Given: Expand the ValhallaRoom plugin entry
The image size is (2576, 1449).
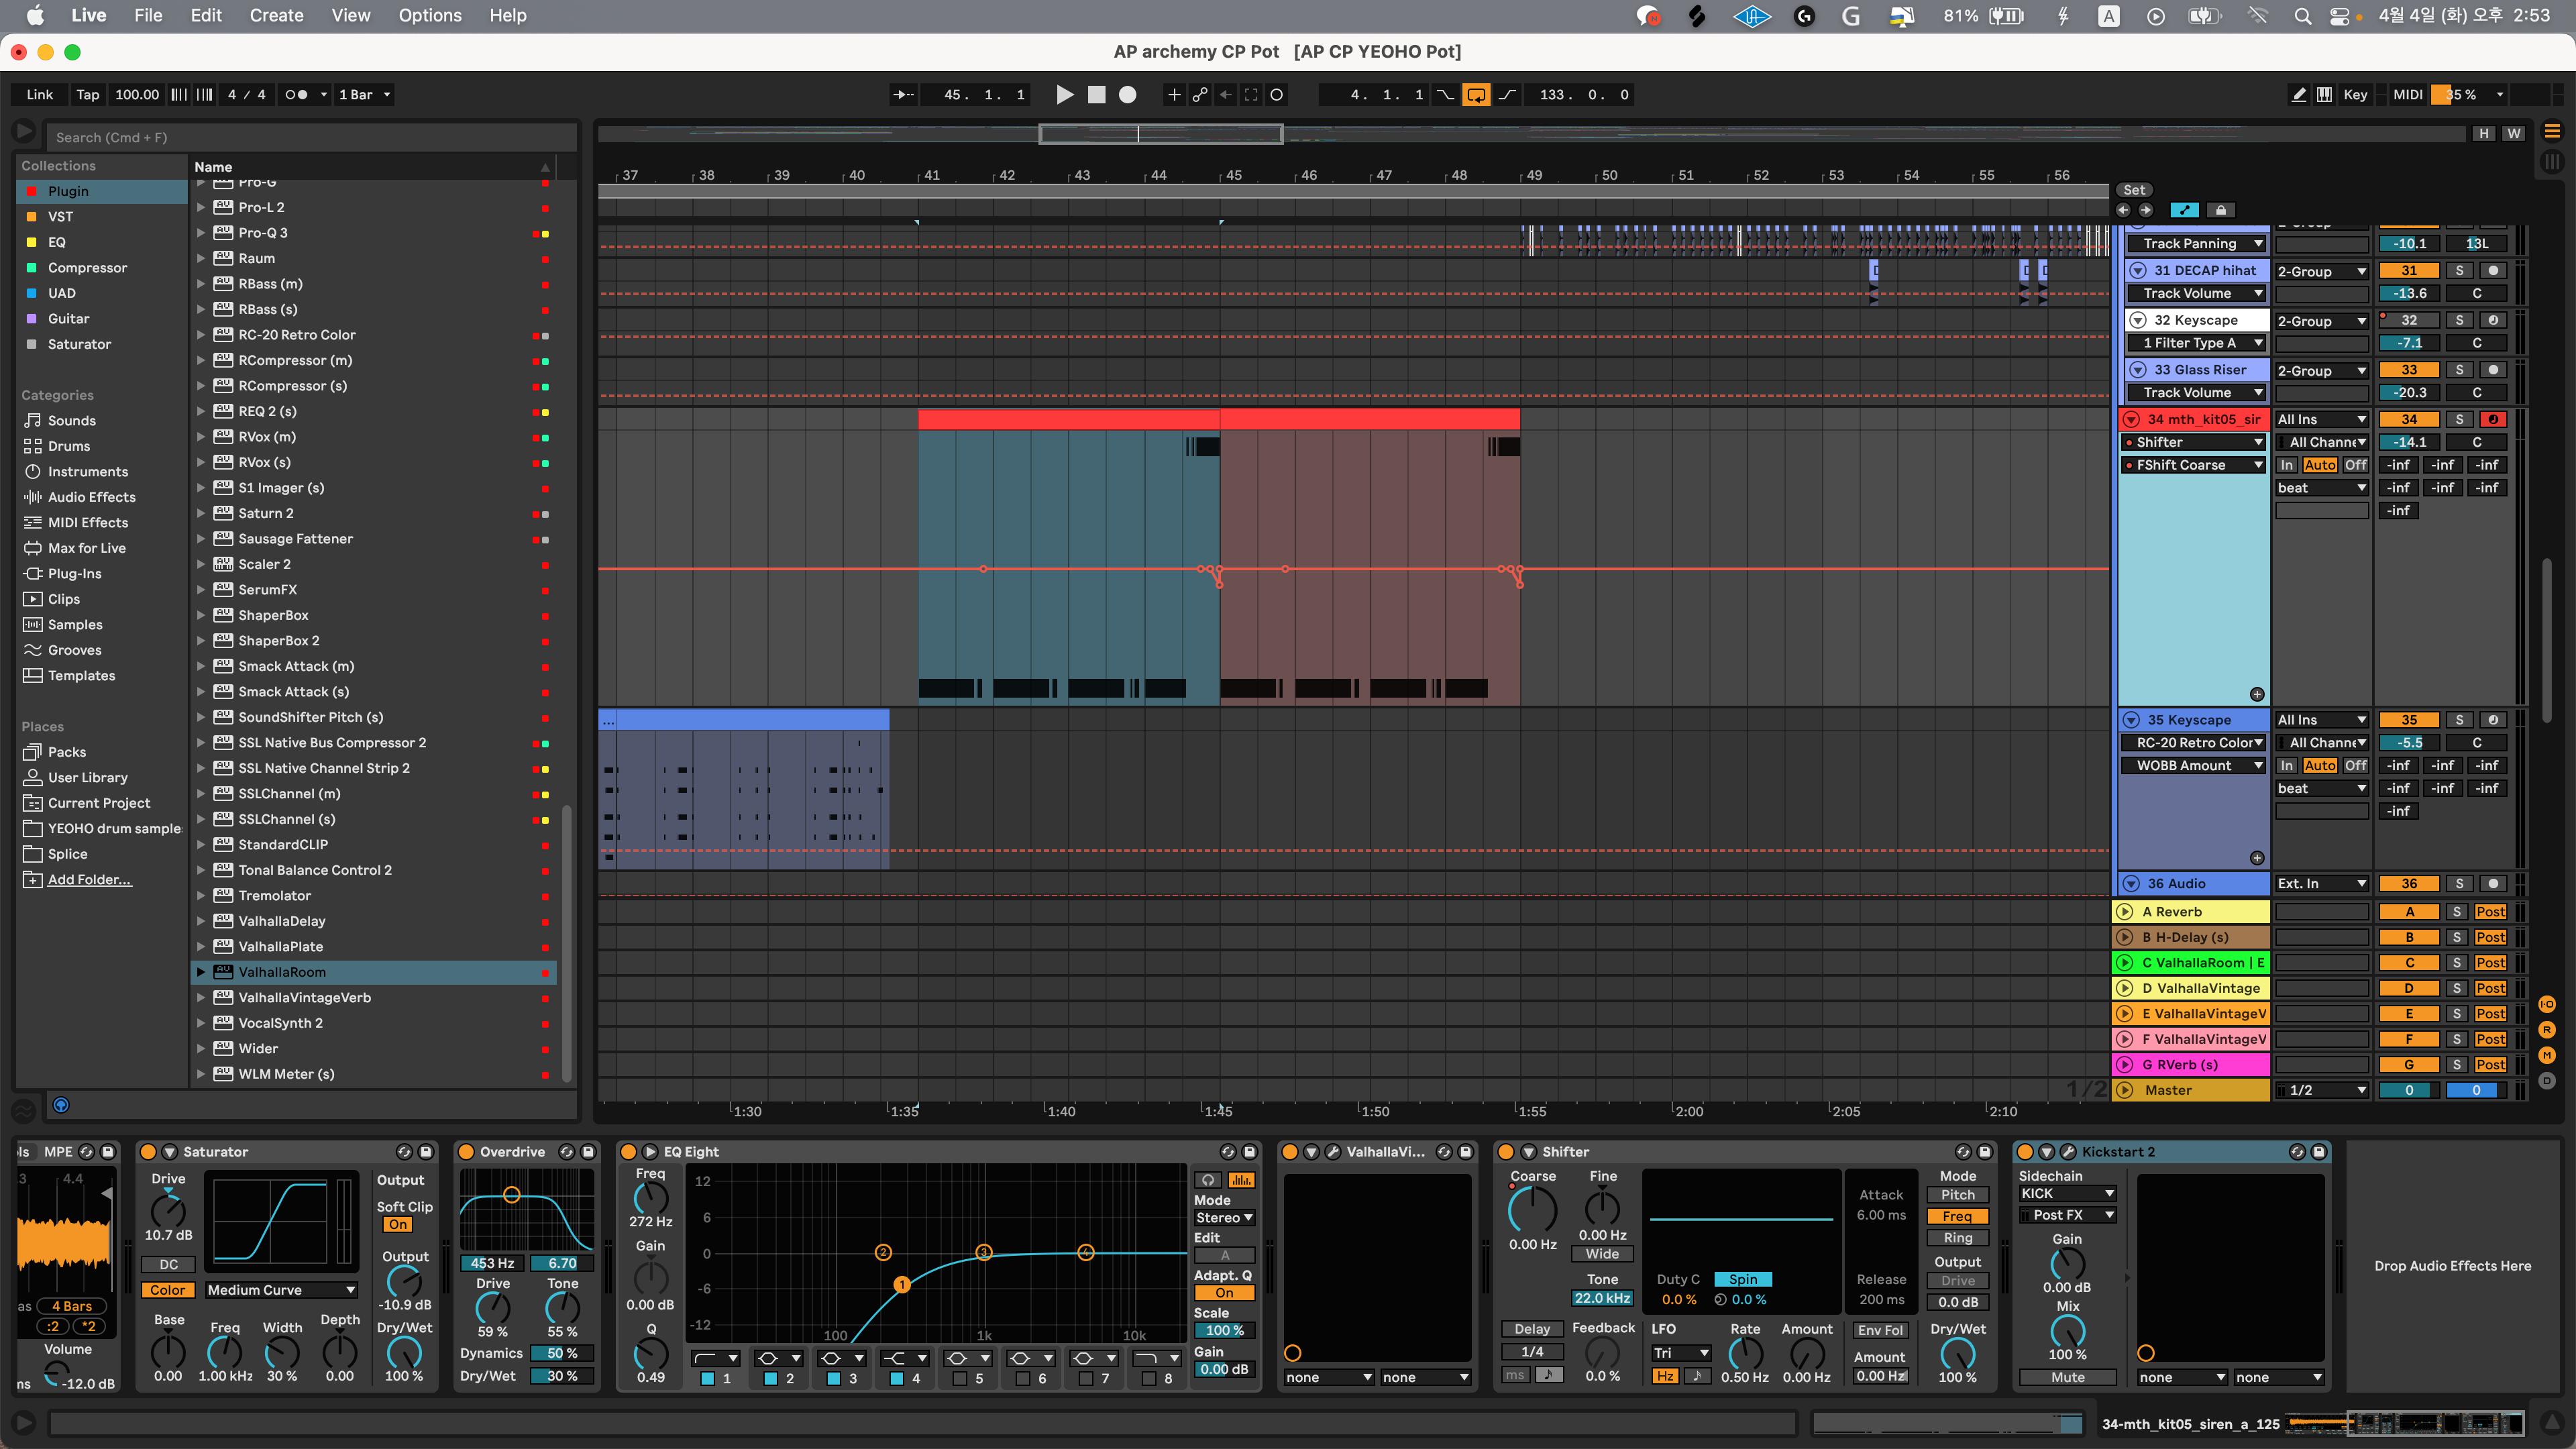Looking at the screenshot, I should pos(201,972).
